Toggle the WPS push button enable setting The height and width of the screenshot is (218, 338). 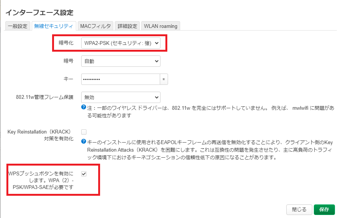(x=83, y=174)
